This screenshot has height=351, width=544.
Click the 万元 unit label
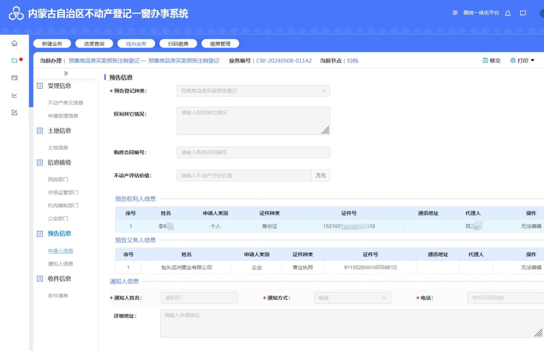[321, 175]
